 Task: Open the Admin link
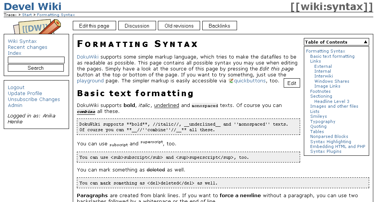click(15, 105)
